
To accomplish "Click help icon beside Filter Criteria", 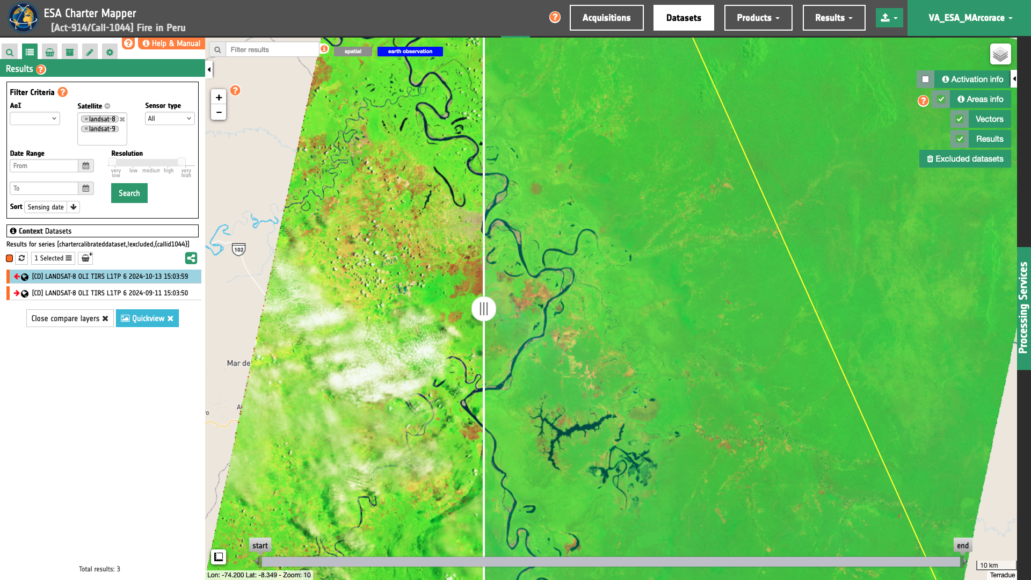I will click(62, 92).
